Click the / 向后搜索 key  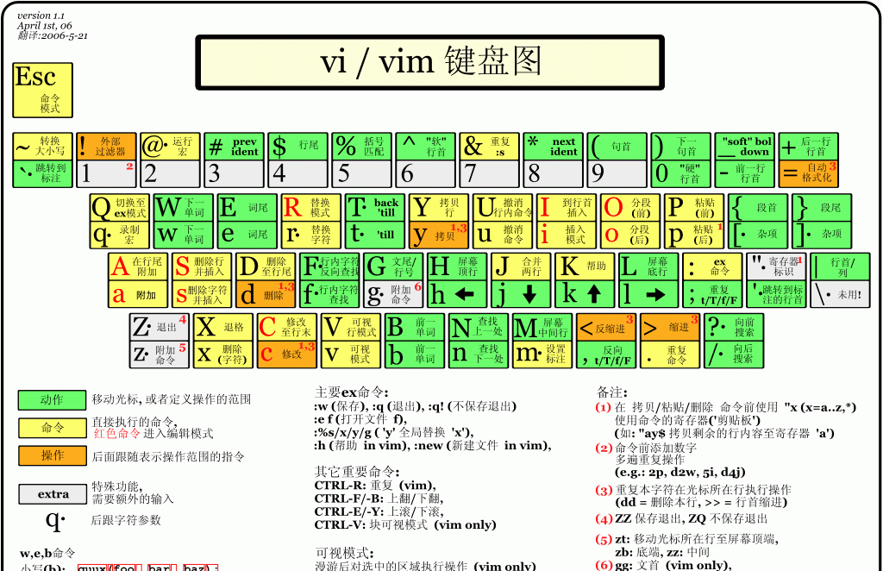pos(734,355)
